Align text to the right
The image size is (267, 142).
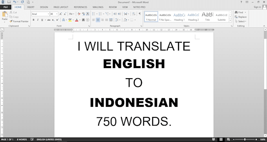pyautogui.click(x=102, y=20)
